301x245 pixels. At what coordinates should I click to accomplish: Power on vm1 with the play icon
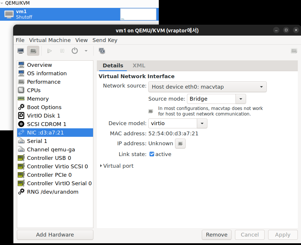tap(49, 51)
